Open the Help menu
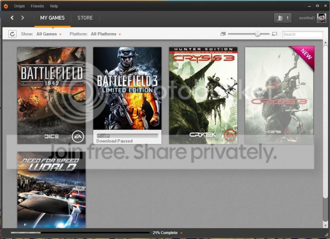This screenshot has width=330, height=239. (54, 6)
